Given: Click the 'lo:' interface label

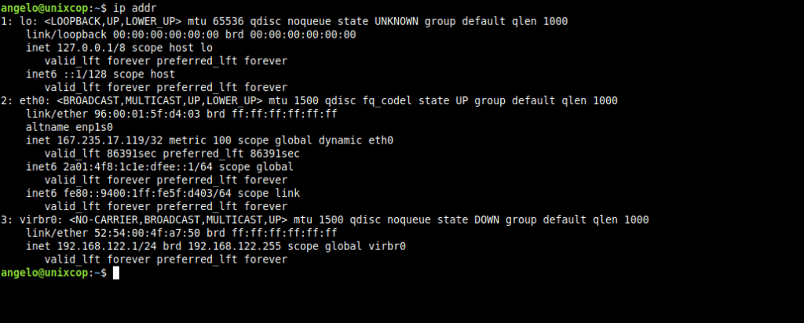Looking at the screenshot, I should 29,21.
